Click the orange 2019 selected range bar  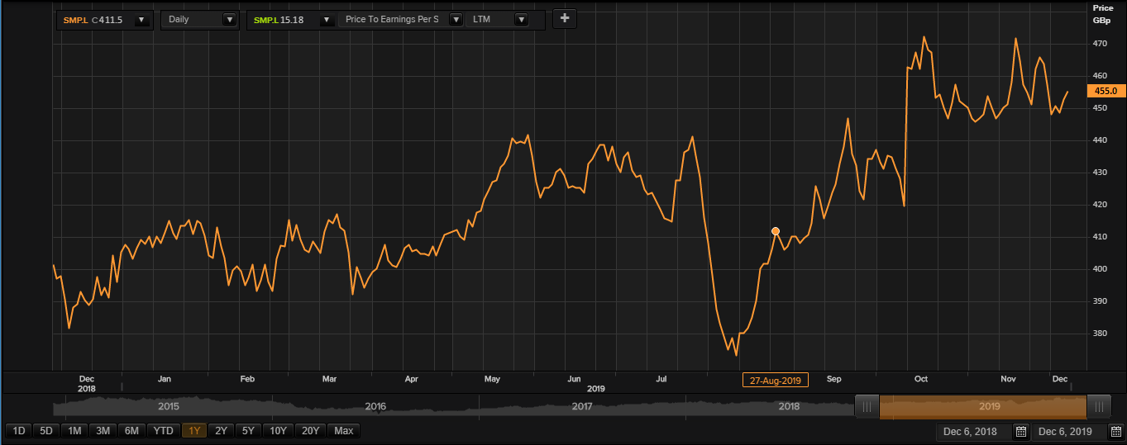point(983,406)
